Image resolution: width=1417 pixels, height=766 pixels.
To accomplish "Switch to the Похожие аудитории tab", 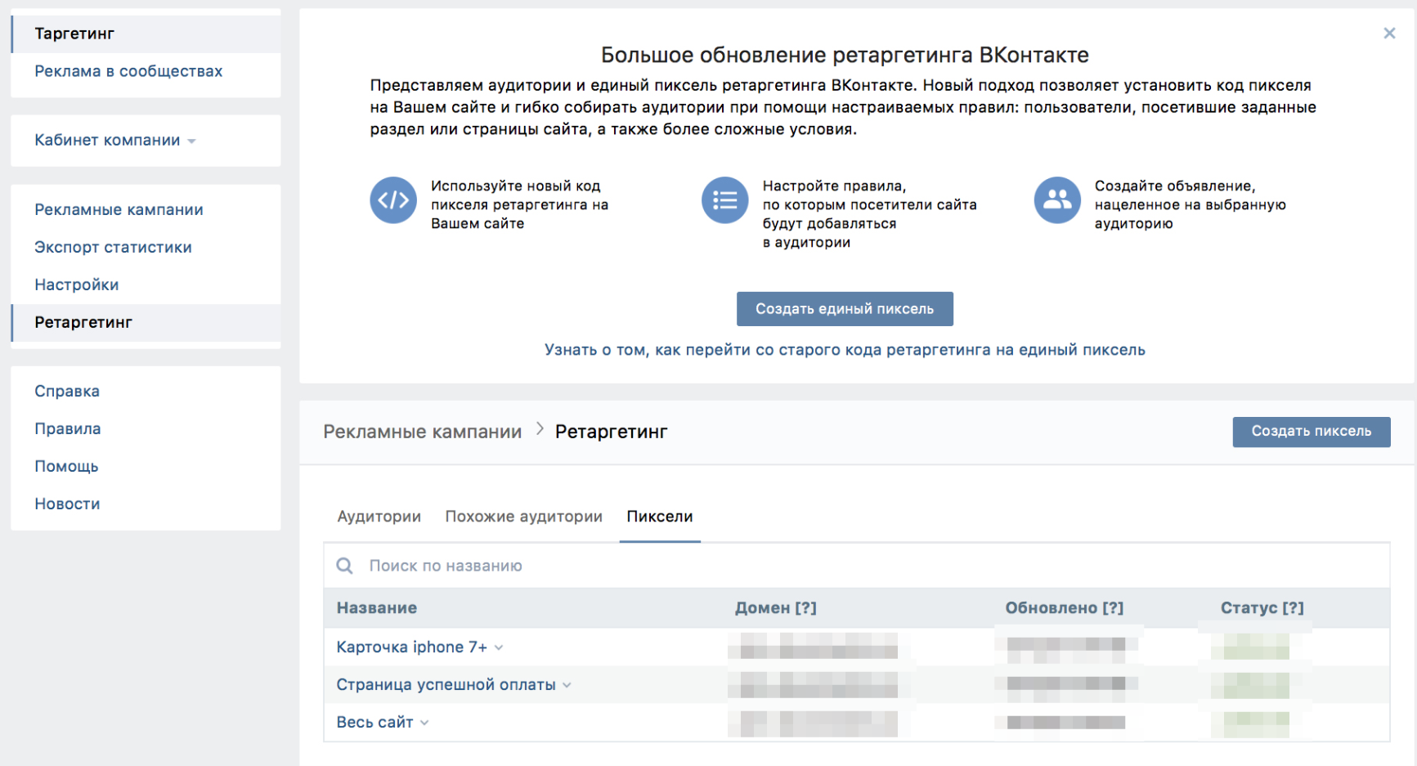I will (x=523, y=517).
